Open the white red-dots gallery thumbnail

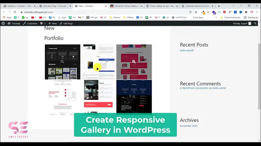(62, 97)
